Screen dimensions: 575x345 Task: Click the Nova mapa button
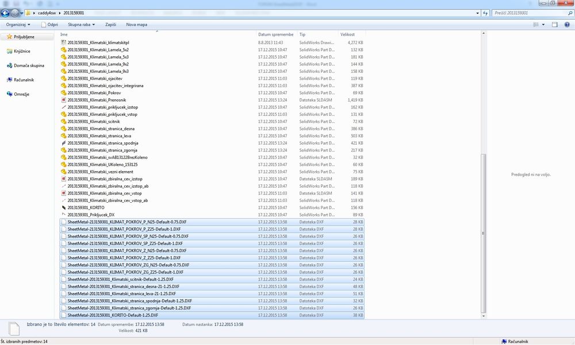coord(136,25)
